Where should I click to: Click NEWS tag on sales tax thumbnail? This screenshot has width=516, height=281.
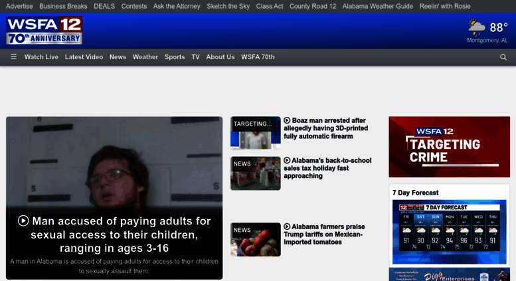(x=242, y=164)
